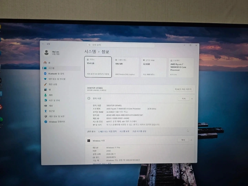Click the 버전 value 25H2
Image resolution: width=248 pixels, height=186 pixels.
coord(108,151)
